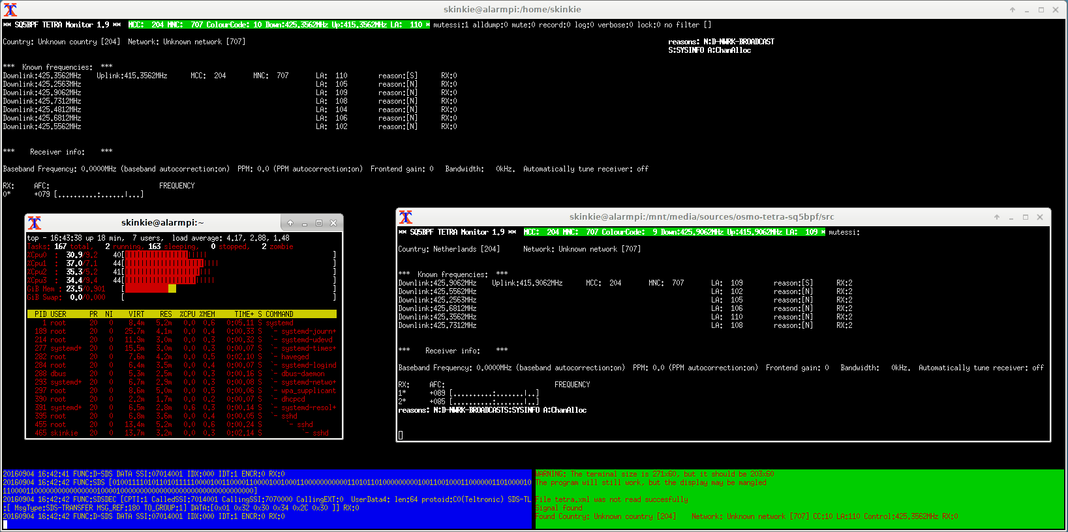
Task: Close the main /home/skinkie terminal window
Action: (x=1056, y=10)
